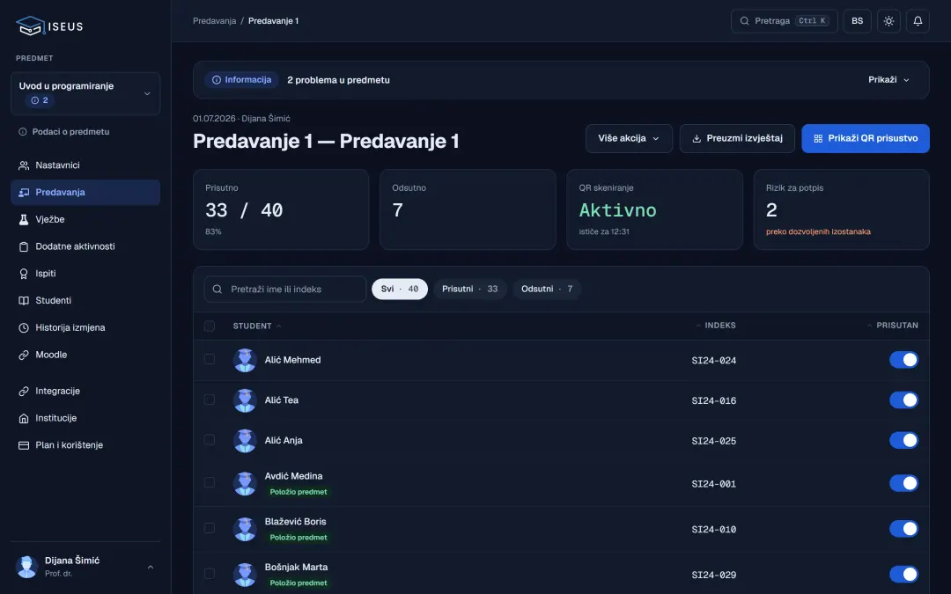Sort by STUDENT column
Screen dimensions: 951x594
point(257,326)
